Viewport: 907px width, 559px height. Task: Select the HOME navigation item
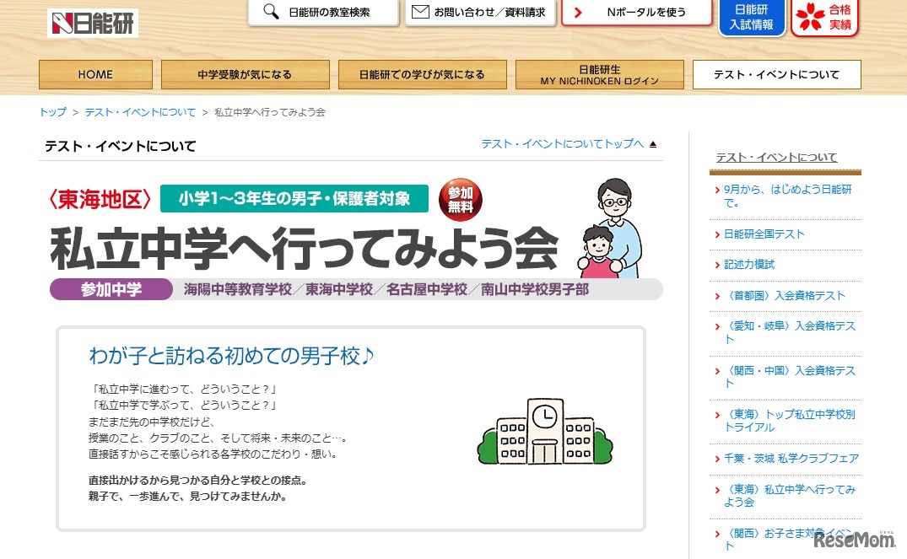(94, 74)
